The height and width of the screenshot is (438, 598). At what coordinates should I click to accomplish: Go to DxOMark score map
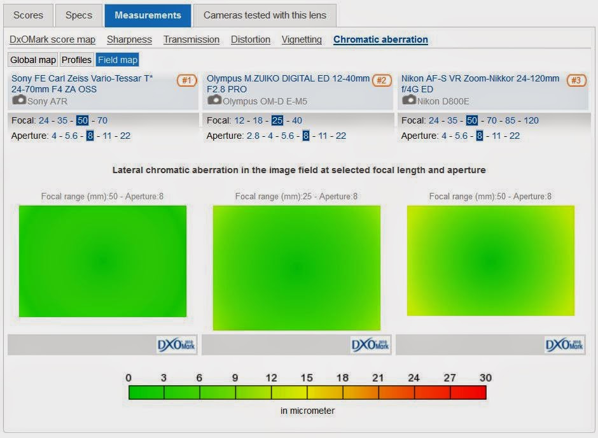click(x=53, y=39)
